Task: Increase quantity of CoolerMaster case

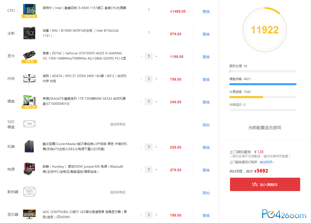Action: pyautogui.click(x=156, y=147)
